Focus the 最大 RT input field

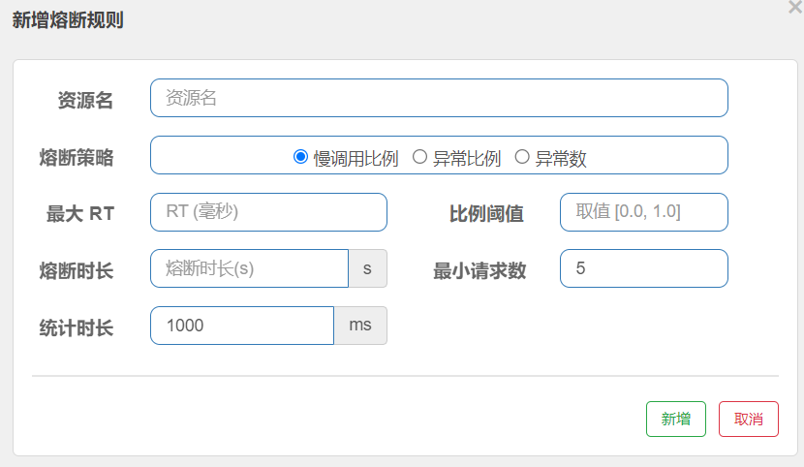pos(268,212)
